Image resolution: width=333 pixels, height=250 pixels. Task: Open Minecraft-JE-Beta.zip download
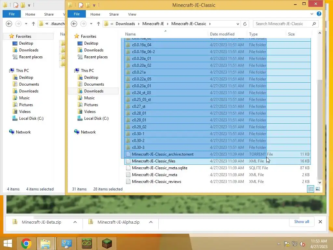click(x=41, y=222)
